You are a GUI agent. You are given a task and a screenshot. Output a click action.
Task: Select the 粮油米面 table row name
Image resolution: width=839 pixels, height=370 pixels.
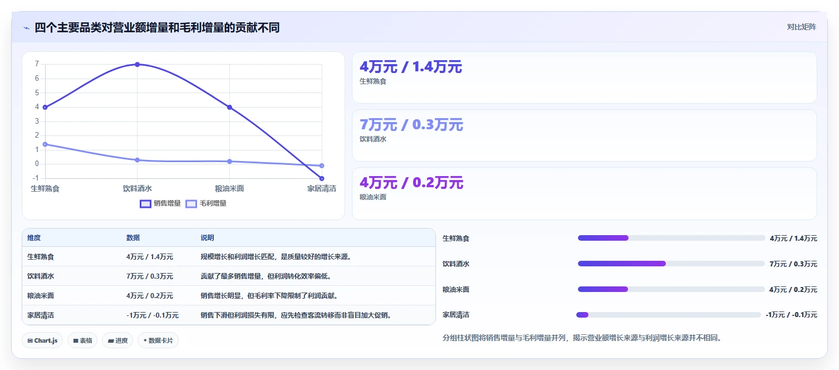pos(41,296)
